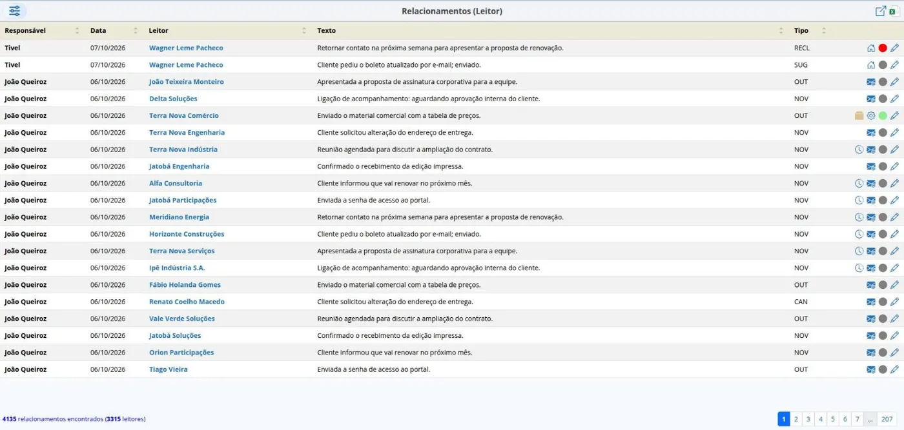Click the red status dot in RECL row
Screen dimensions: 904x430
point(883,48)
